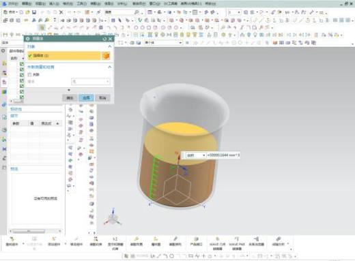Collapse the Associative Measure section chevron
Viewport: 355px width, 261px height.
click(x=110, y=67)
